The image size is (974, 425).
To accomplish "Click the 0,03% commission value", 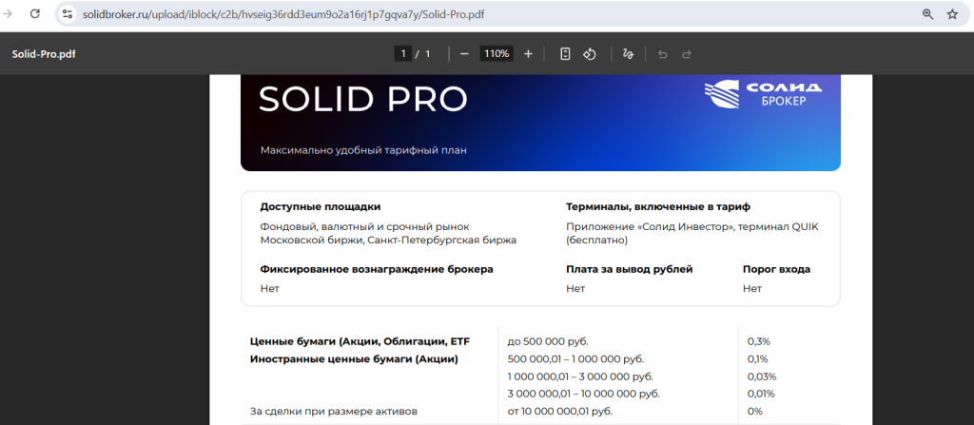I will (762, 376).
